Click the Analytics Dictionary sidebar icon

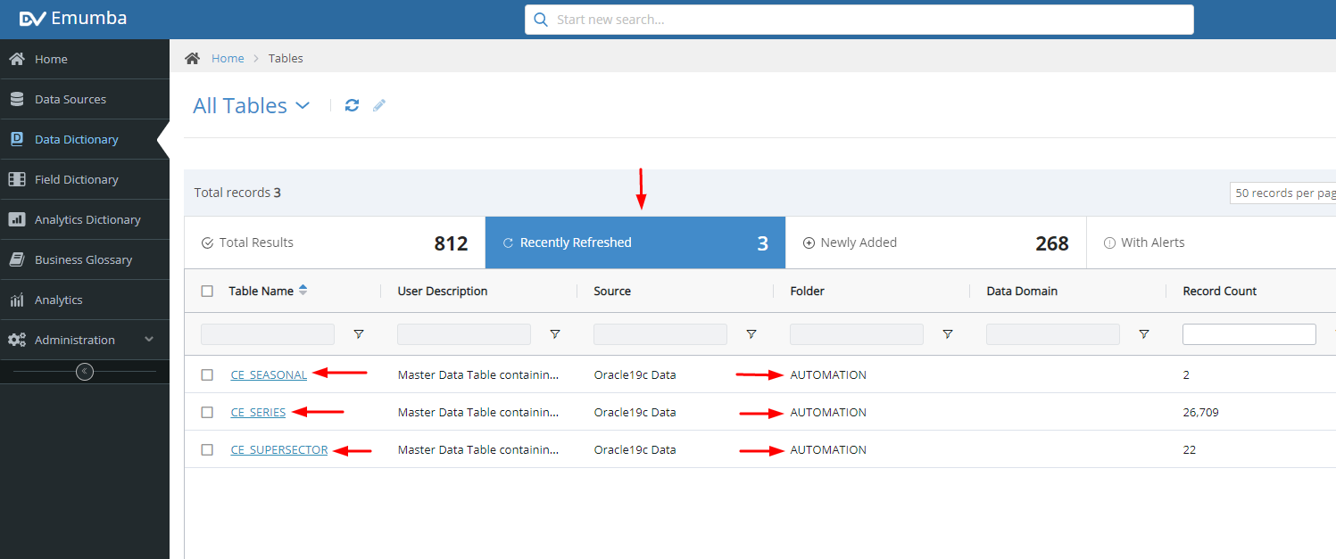[17, 219]
